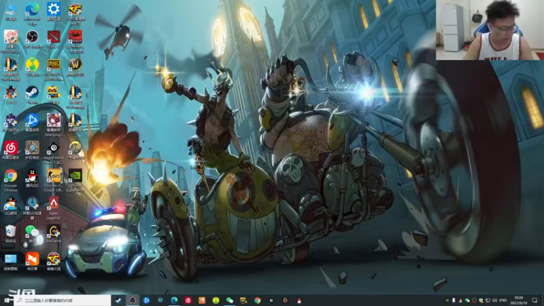Open NetEase Music taskbar icon
This screenshot has width=544, height=306.
pos(188,301)
